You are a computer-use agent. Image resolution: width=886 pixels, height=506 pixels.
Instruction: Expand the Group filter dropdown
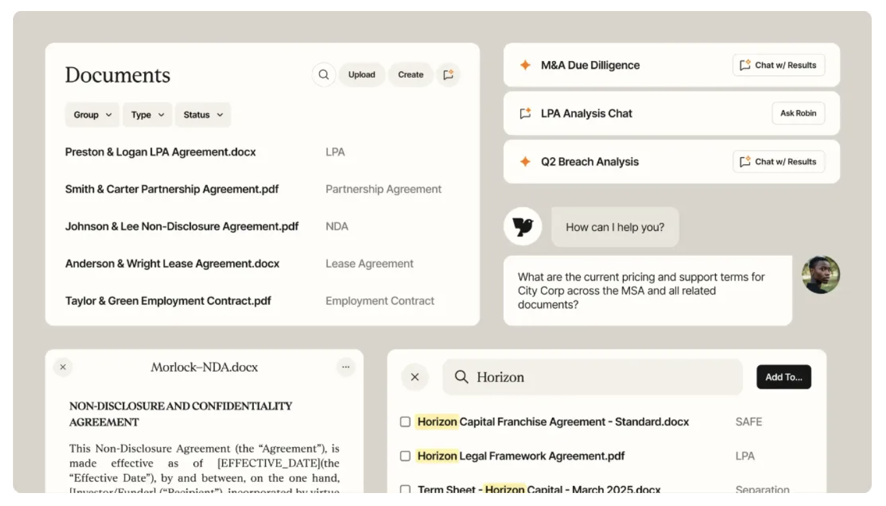coord(92,115)
